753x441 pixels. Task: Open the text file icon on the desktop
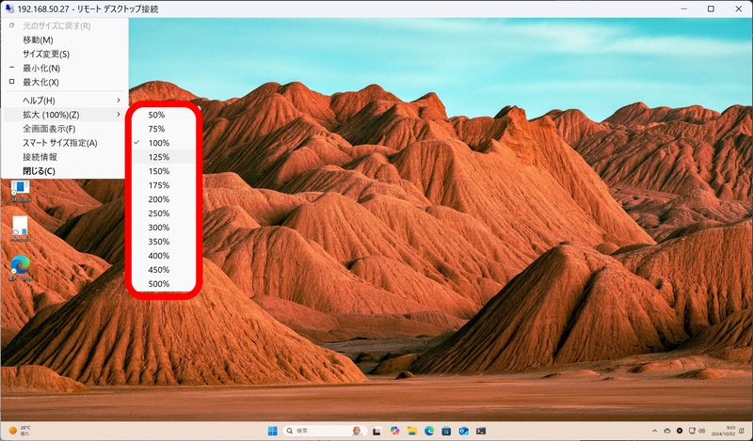(20, 228)
